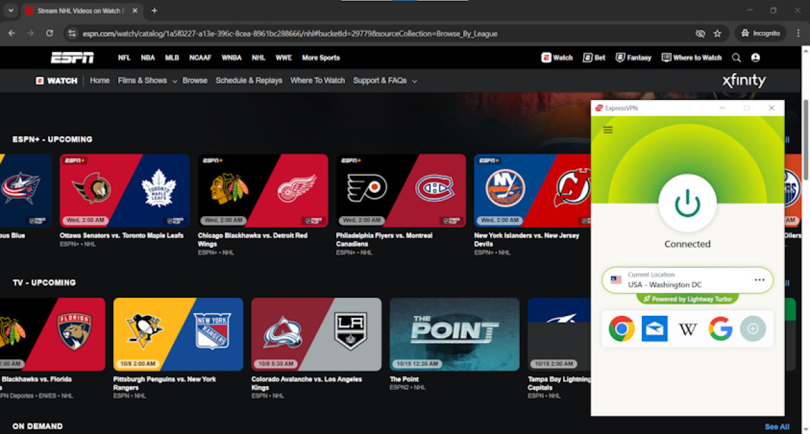This screenshot has height=434, width=810.
Task: Click the browser address bar URL
Action: pyautogui.click(x=290, y=33)
